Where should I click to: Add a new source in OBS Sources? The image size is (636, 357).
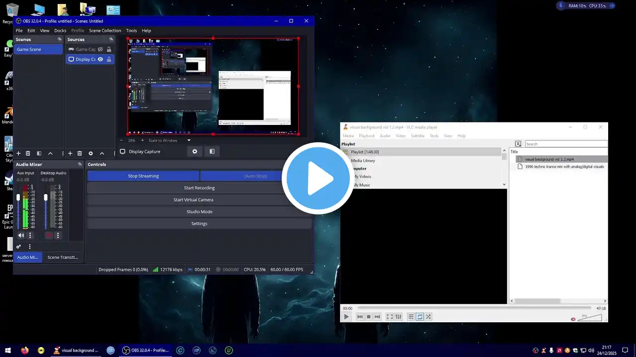70,154
